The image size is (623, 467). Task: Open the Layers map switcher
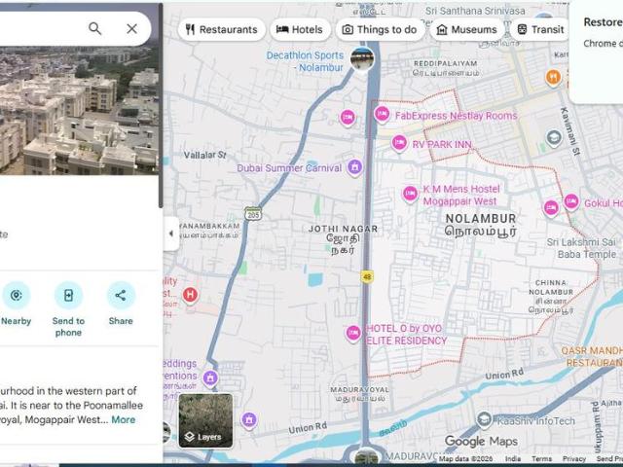click(x=205, y=420)
